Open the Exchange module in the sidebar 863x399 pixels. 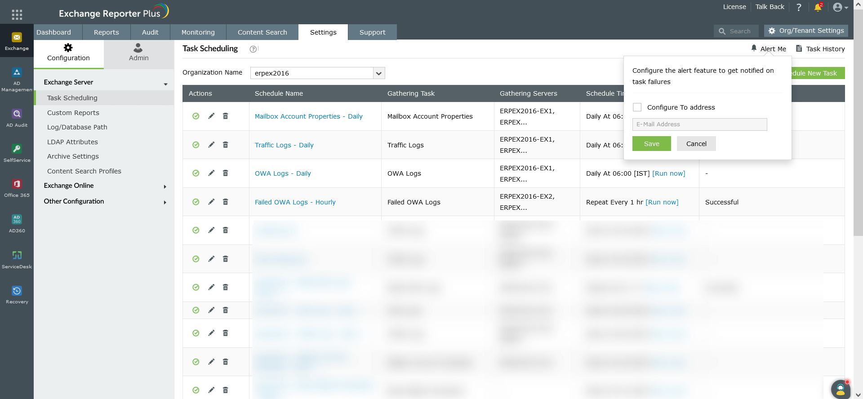pyautogui.click(x=17, y=41)
